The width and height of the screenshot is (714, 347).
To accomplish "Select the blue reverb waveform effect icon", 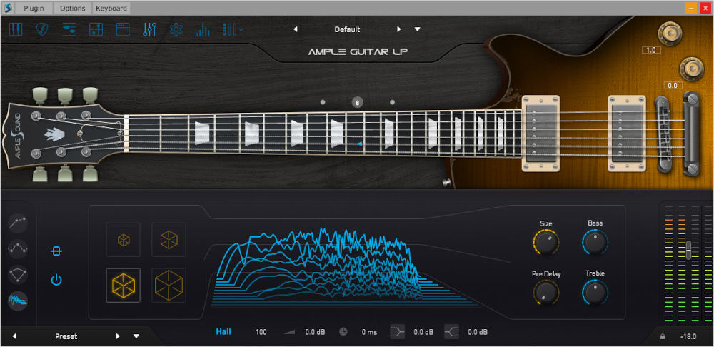I will tap(19, 301).
